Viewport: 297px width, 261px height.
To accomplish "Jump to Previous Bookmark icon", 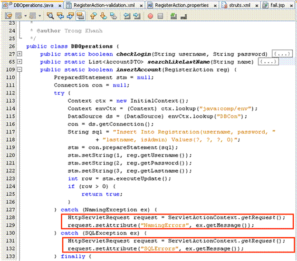I will pyautogui.click(x=93, y=16).
